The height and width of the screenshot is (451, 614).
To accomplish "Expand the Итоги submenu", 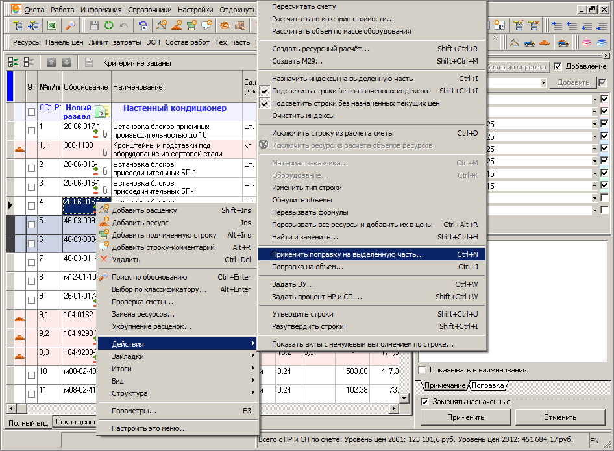I will tap(178, 369).
